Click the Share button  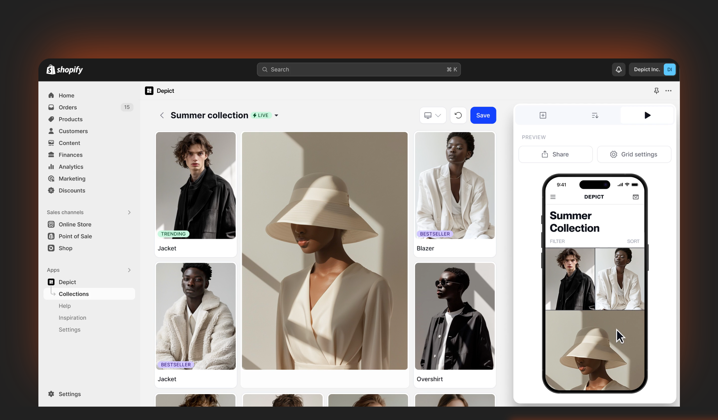(555, 154)
